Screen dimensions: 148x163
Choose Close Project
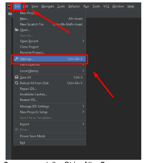50,47
